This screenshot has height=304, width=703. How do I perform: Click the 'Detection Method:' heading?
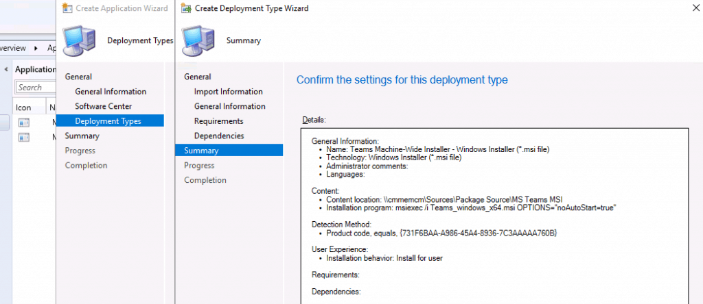click(x=341, y=225)
